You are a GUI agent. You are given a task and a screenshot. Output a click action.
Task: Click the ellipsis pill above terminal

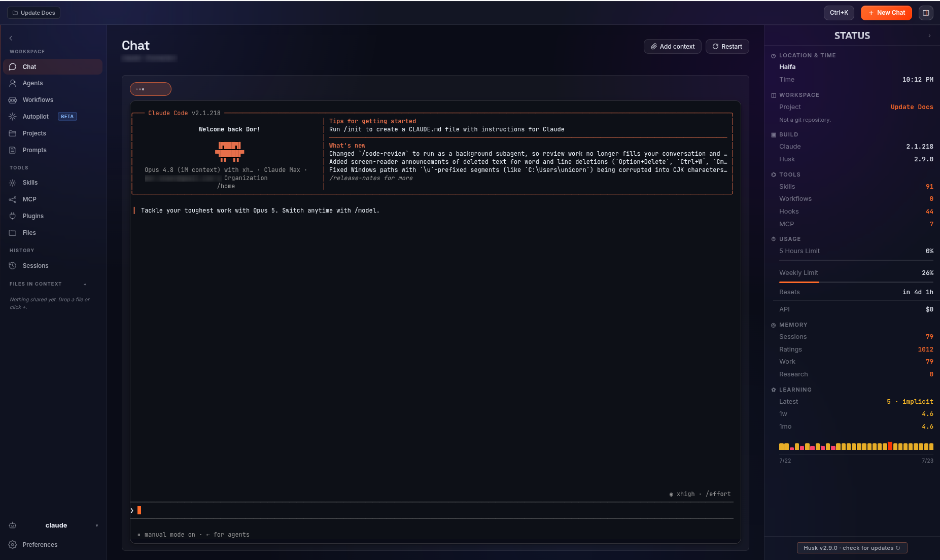tap(151, 89)
